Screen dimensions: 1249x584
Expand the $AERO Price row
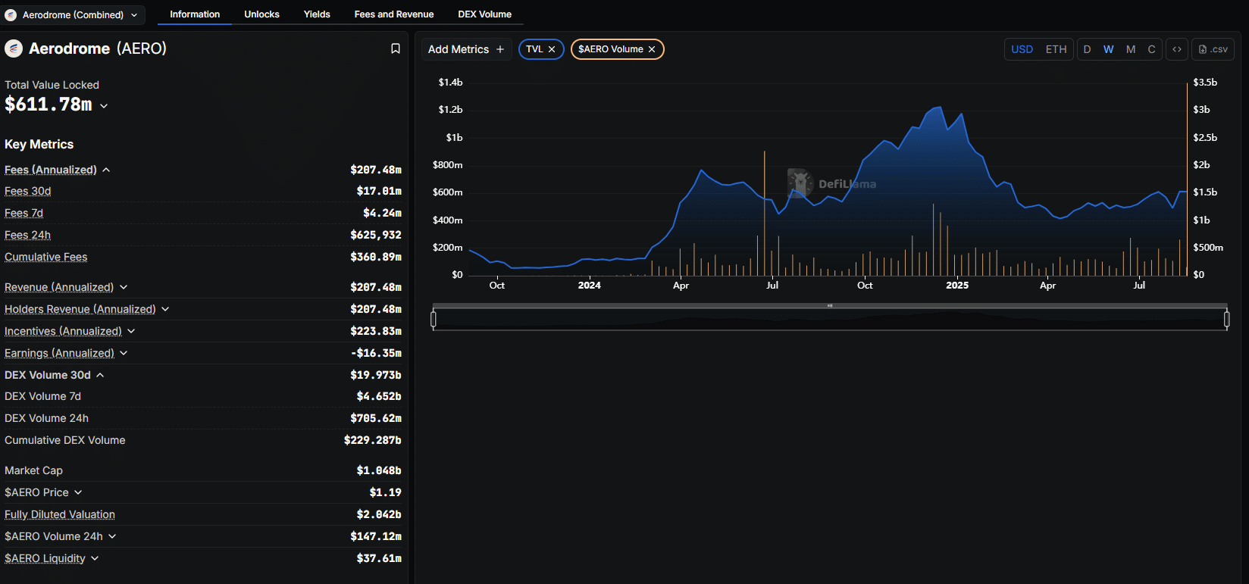pyautogui.click(x=78, y=492)
